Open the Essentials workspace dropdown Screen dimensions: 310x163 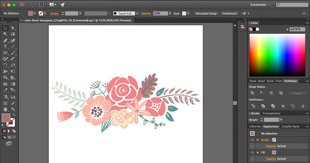[260, 5]
